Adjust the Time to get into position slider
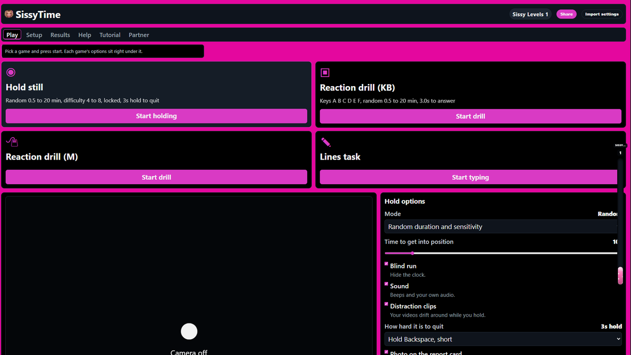The image size is (631, 355). click(502, 253)
